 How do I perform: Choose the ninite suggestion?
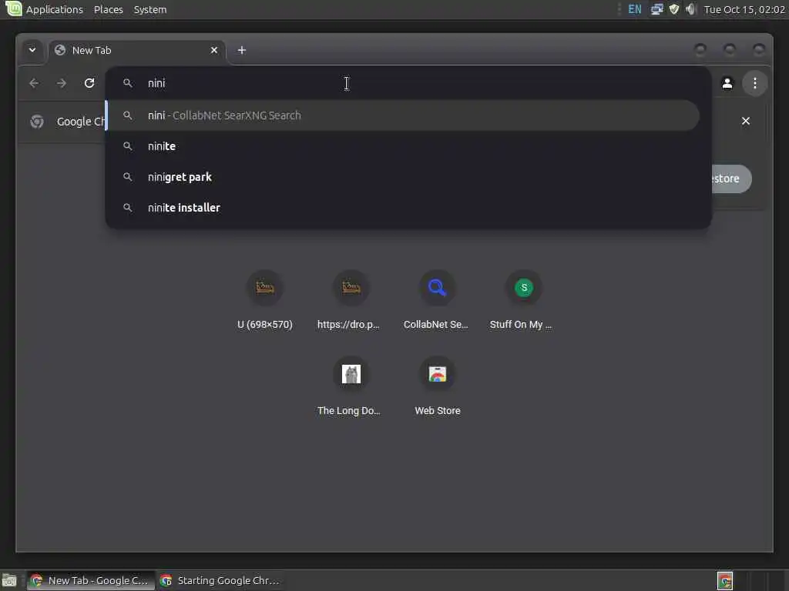pos(402,146)
